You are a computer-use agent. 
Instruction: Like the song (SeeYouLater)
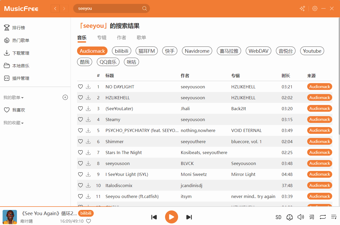click(x=80, y=108)
